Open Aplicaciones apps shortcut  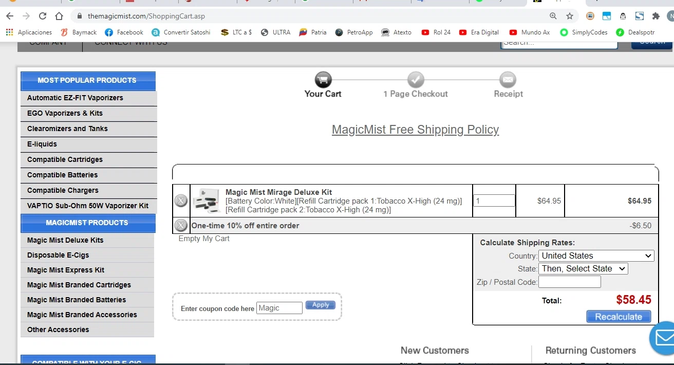[29, 32]
